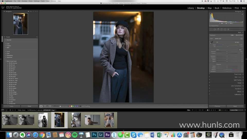Select the last filmstrip thumbnail on right
The image size is (247, 139).
point(109,120)
